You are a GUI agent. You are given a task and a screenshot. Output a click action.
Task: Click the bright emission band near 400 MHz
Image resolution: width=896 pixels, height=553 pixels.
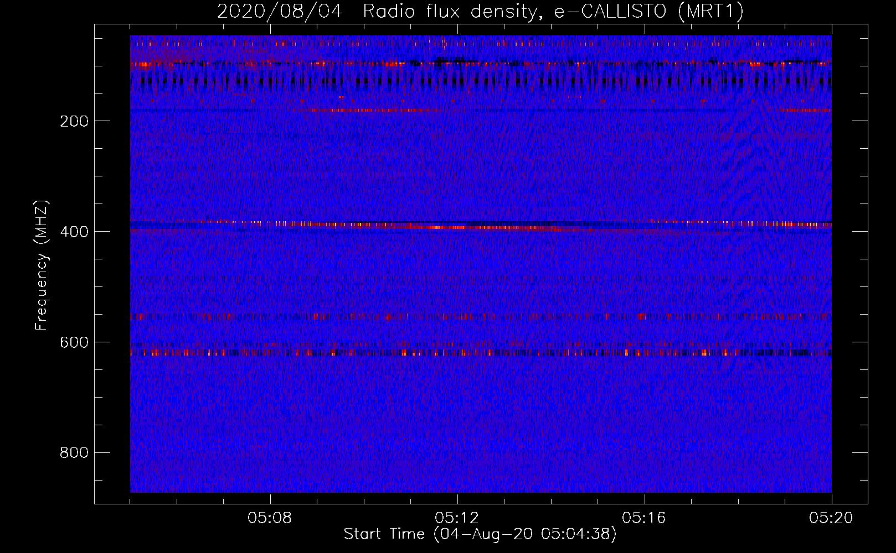pyautogui.click(x=481, y=225)
